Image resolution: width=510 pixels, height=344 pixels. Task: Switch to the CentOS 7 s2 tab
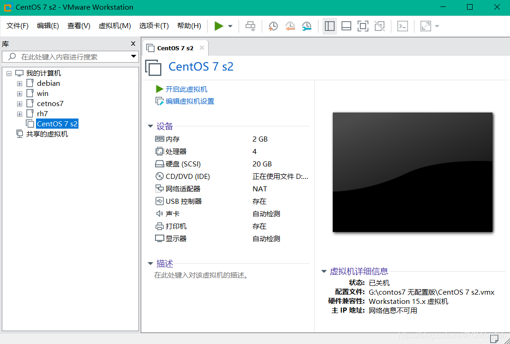[175, 47]
